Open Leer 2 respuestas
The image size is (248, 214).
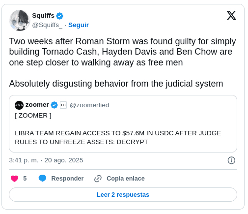pos(123,195)
